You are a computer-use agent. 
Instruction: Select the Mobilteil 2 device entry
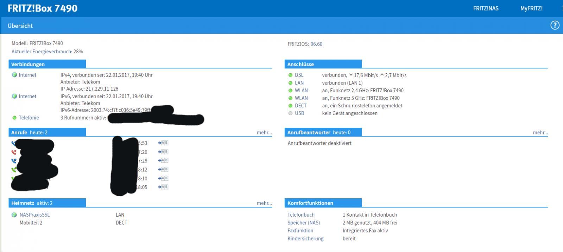(x=31, y=223)
